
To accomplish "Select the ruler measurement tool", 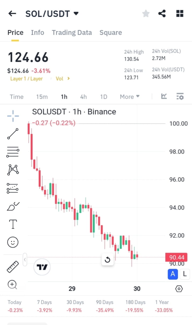I will [13, 267].
